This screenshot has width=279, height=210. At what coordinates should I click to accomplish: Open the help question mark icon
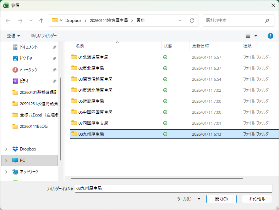270,36
